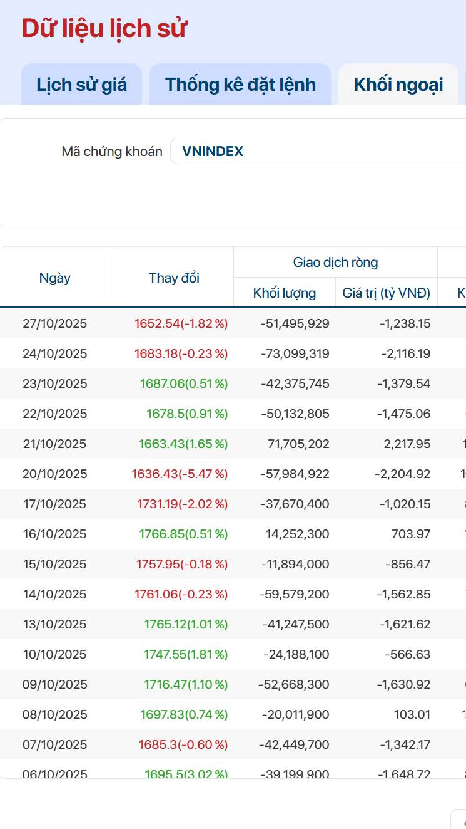
Task: Click the Thay đổi column header
Action: click(x=174, y=278)
